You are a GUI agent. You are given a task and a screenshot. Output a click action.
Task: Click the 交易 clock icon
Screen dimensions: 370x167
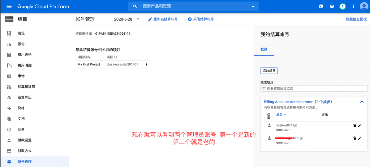click(9, 129)
